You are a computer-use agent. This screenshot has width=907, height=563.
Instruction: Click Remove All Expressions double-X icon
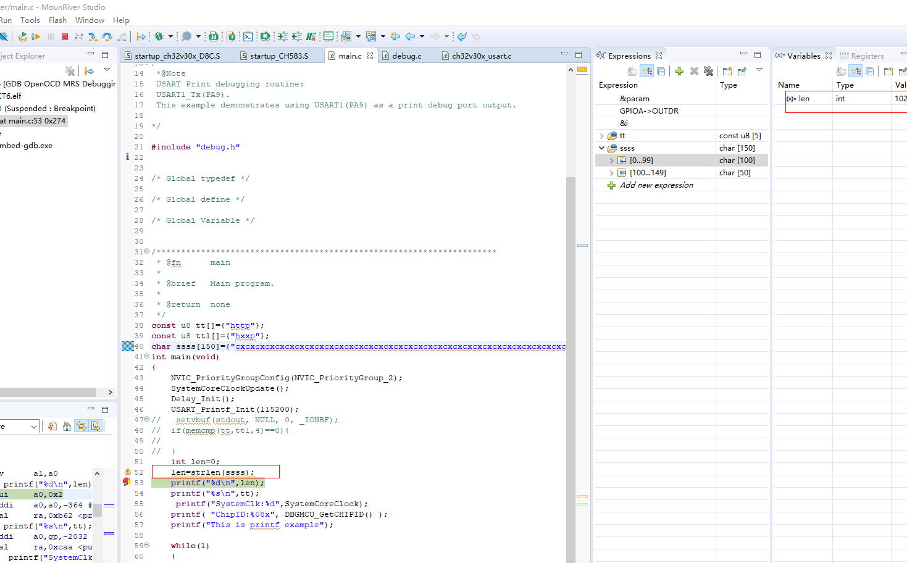click(x=708, y=72)
